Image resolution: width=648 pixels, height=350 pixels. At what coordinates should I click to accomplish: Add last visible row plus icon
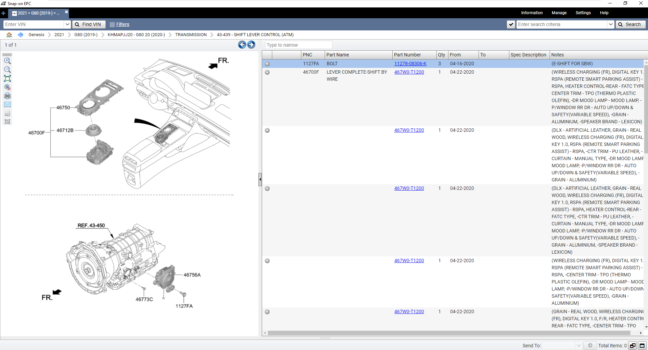pyautogui.click(x=267, y=312)
